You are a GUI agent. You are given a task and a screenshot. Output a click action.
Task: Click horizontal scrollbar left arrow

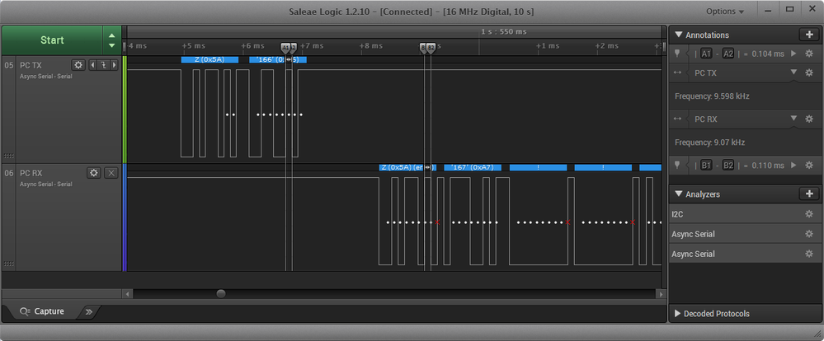(127, 294)
